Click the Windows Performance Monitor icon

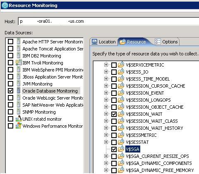pos(19,126)
